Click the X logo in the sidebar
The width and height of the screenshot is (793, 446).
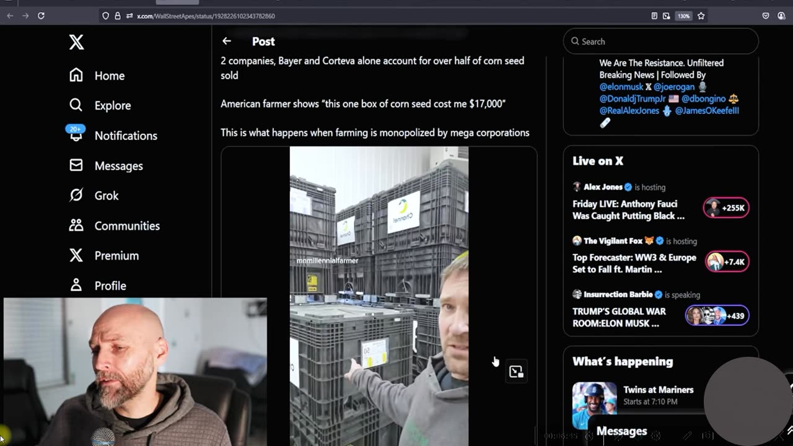pos(76,42)
